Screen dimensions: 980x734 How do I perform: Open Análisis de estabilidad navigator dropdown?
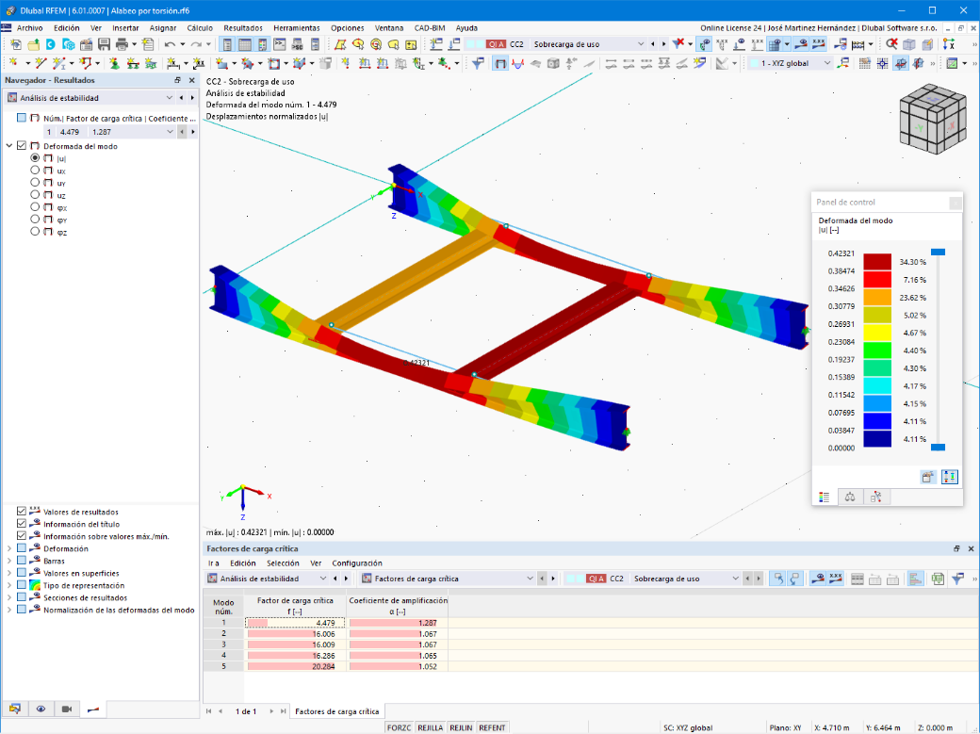pos(169,98)
